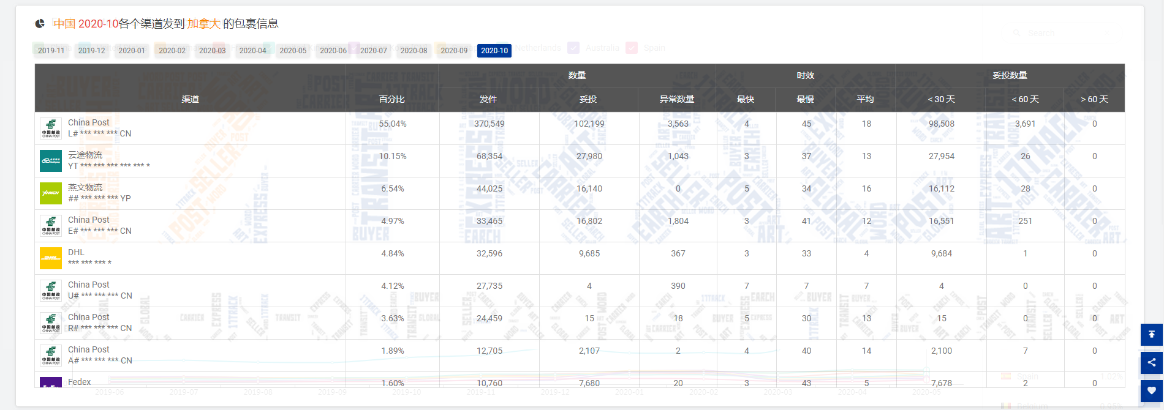Switch to the 2020-09 month tab
The height and width of the screenshot is (410, 1164).
pyautogui.click(x=454, y=51)
